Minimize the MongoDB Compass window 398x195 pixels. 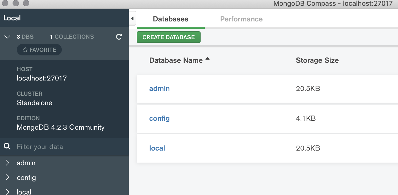point(16,3)
